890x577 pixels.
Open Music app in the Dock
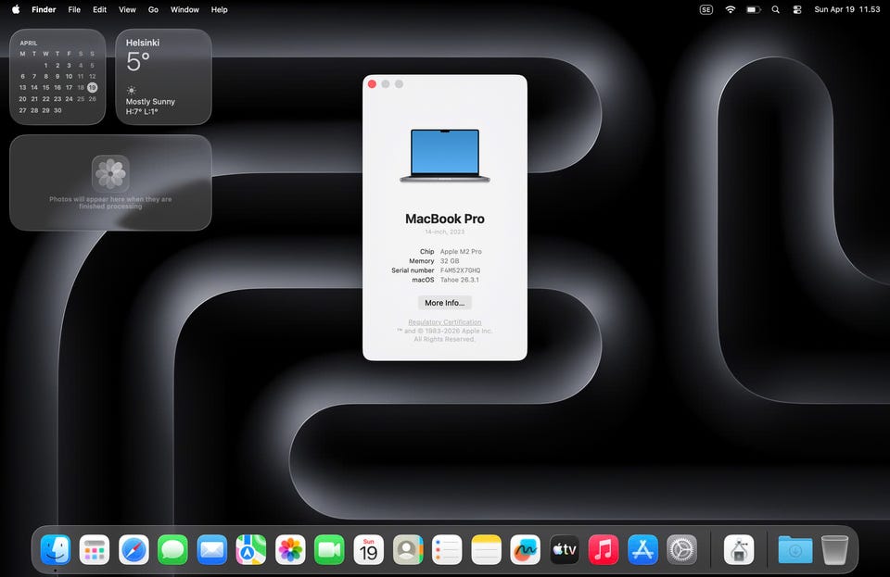(604, 549)
